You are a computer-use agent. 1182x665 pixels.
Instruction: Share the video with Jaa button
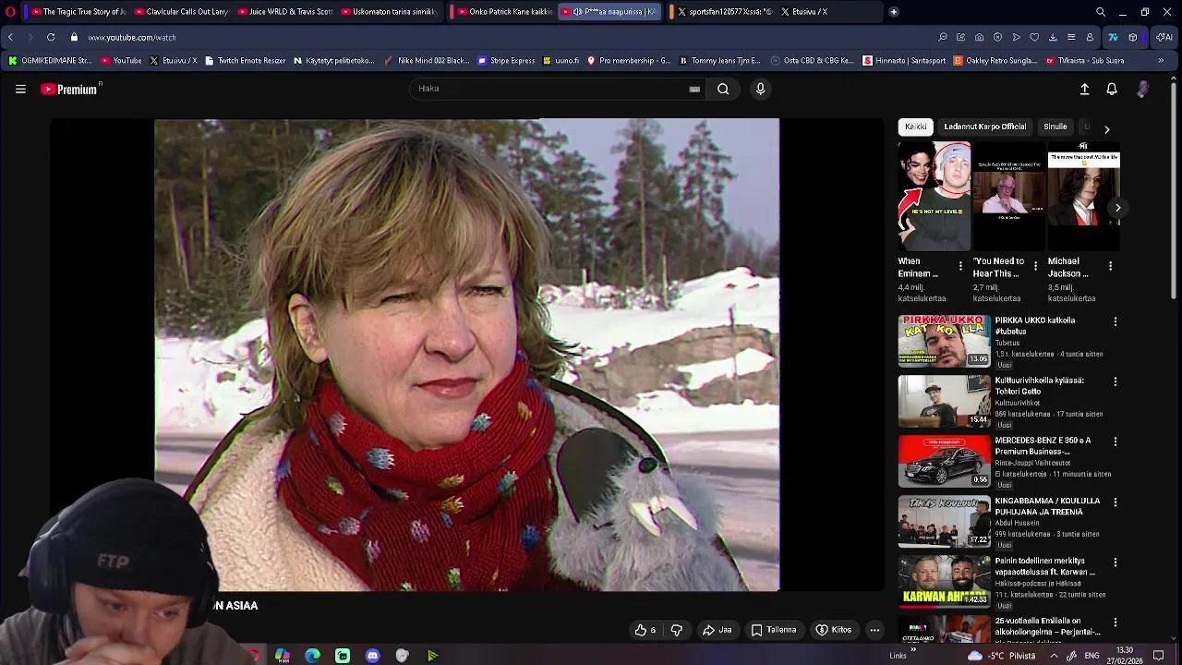[x=717, y=630]
